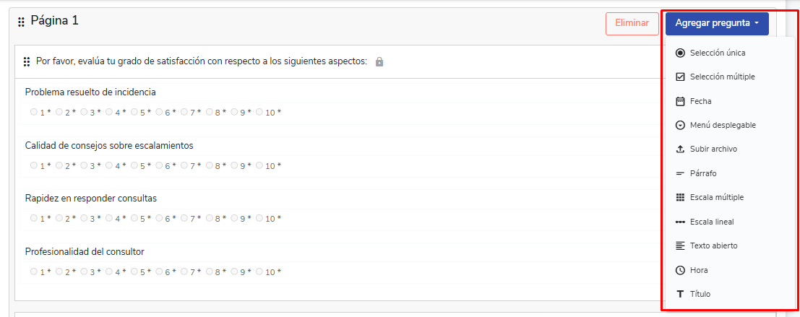The image size is (800, 317).
Task: Click the Selección múltiple checkbox icon
Action: pos(680,77)
